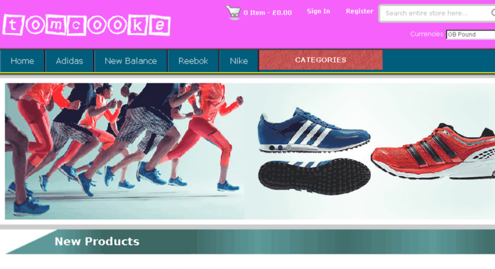Click the Sign In link
This screenshot has height=269, width=495.
319,11
